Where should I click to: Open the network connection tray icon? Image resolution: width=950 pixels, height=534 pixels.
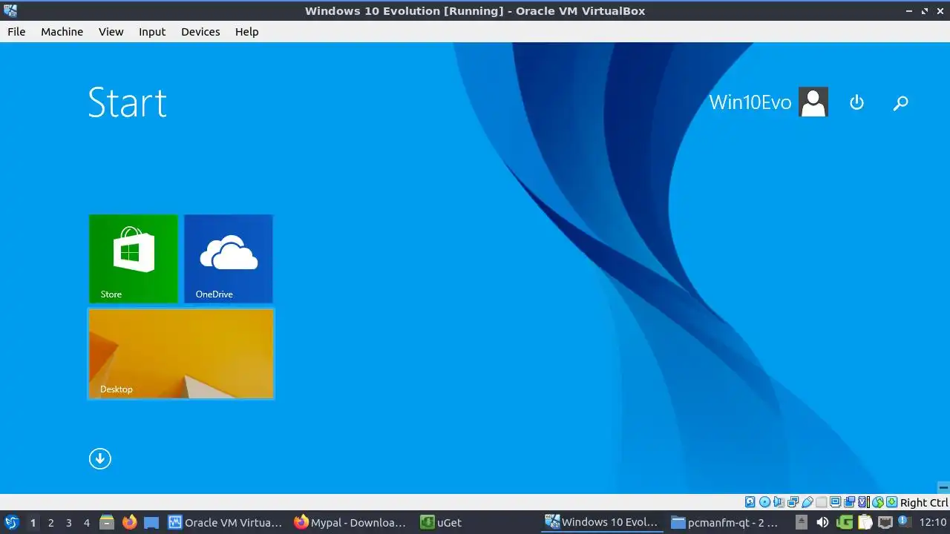(x=885, y=522)
